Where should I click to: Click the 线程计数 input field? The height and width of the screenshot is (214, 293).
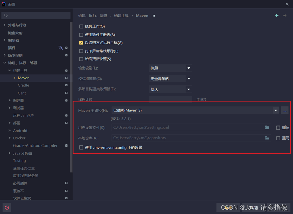click(x=170, y=99)
